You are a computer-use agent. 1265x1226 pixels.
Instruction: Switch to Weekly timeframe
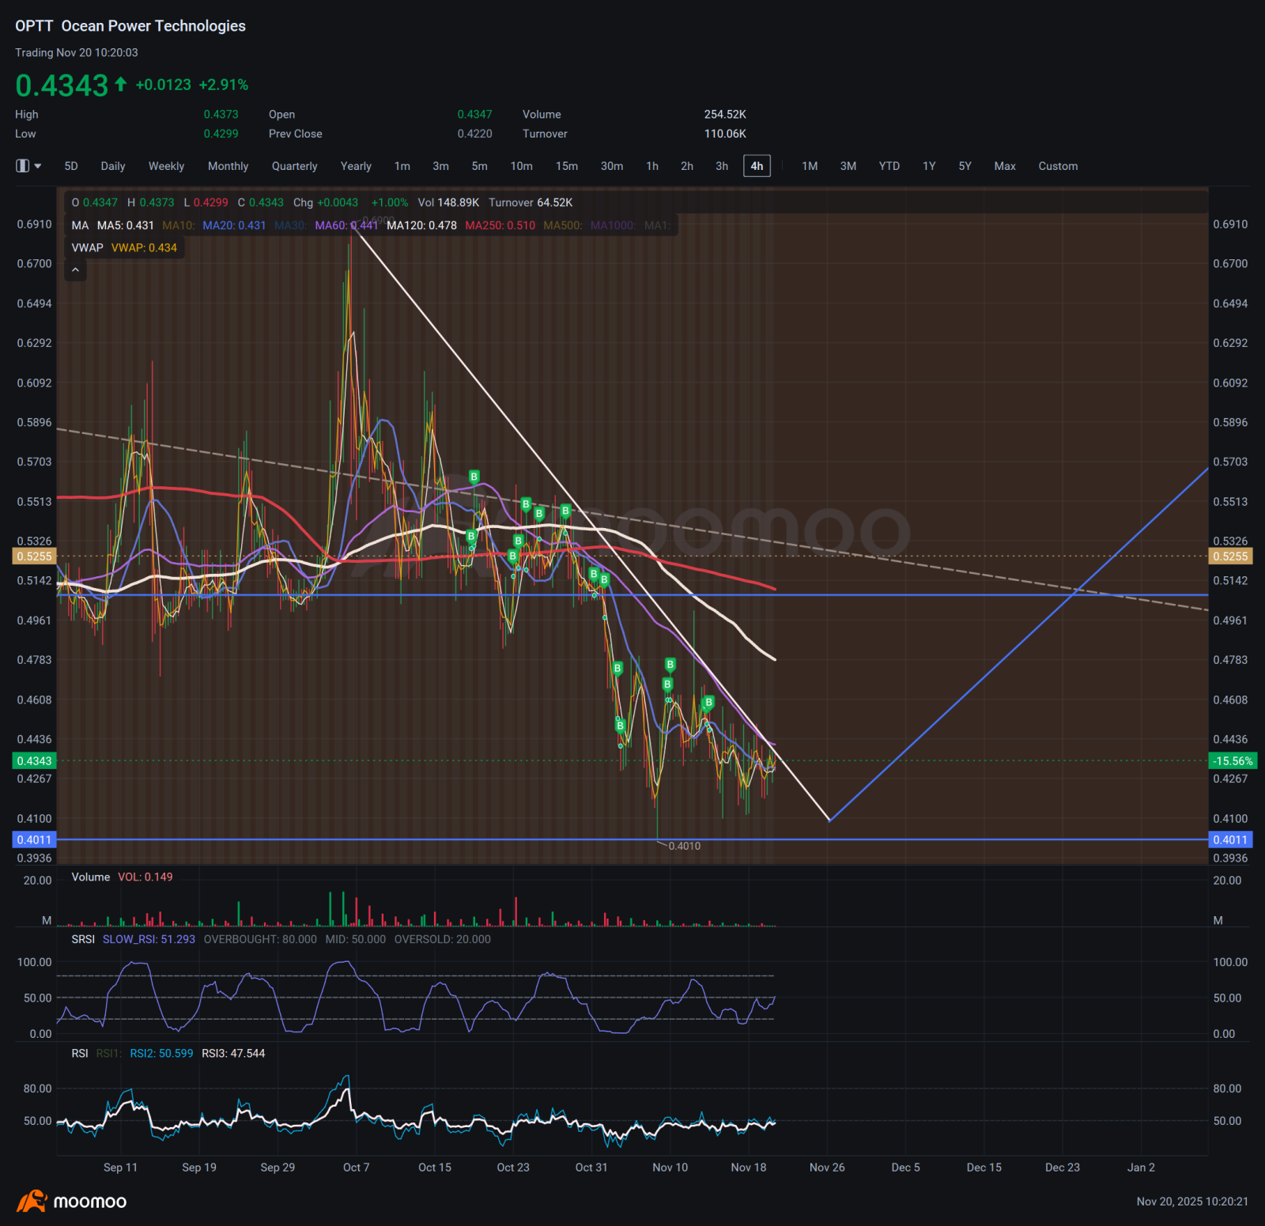166,166
